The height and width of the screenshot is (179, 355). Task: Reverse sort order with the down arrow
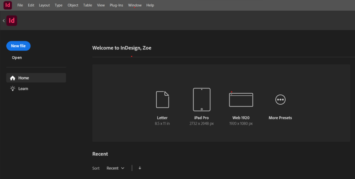[140, 168]
